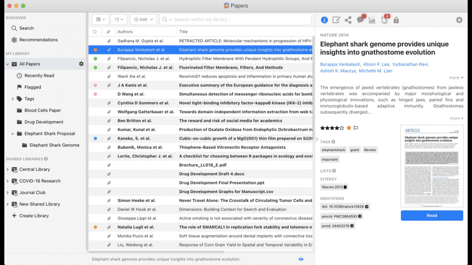The width and height of the screenshot is (472, 265).
Task: Select row by Ben Britton et al.
Action: tap(201, 121)
